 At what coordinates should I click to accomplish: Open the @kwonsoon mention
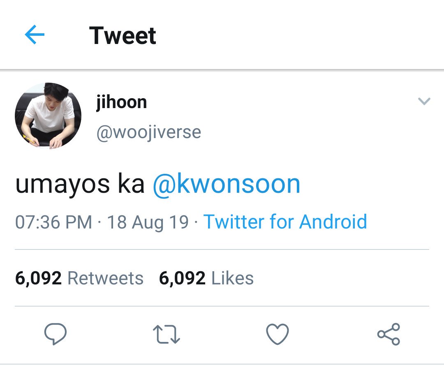click(x=227, y=184)
